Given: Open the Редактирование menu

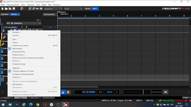Looking at the screenshot, I should pyautogui.click(x=13, y=5).
